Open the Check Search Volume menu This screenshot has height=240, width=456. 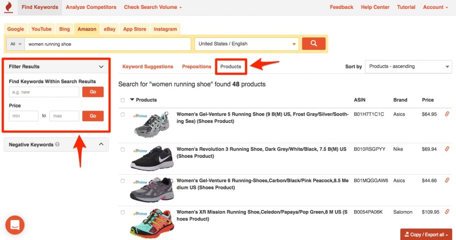[x=153, y=7]
